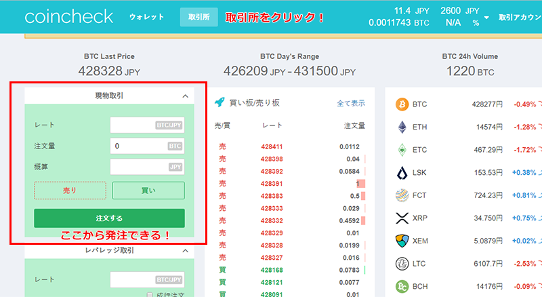Click order amount 0.0112
This screenshot has width=542, height=297.
point(350,146)
